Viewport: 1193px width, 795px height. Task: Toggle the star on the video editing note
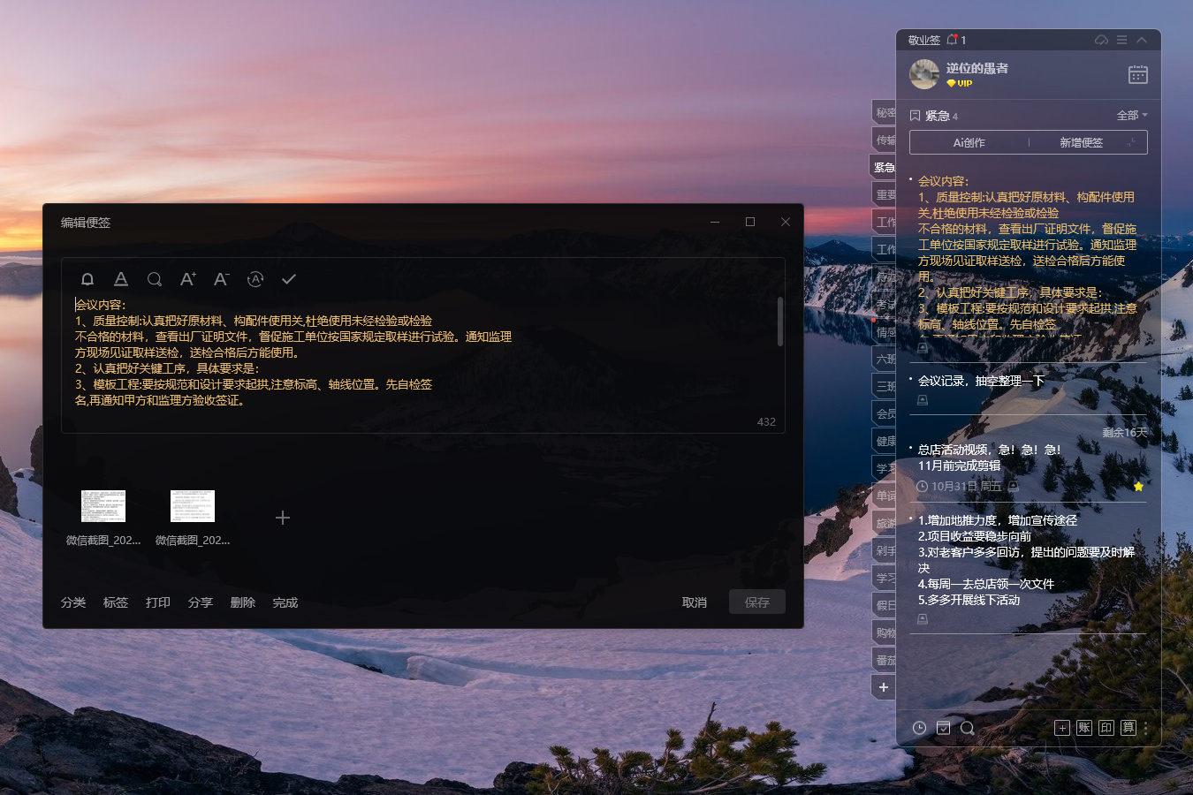(x=1138, y=487)
